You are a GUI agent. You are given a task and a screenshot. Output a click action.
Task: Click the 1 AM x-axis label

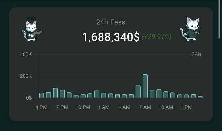coord(104,107)
